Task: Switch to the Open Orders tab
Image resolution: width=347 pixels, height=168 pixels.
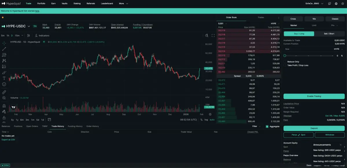Action: point(32,126)
